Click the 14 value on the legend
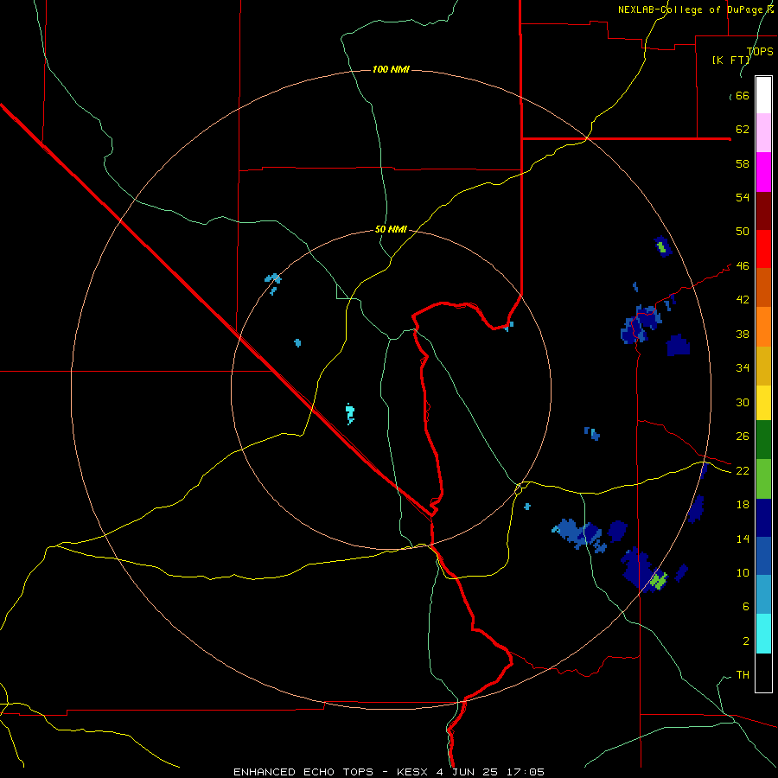The image size is (778, 778). [x=743, y=539]
